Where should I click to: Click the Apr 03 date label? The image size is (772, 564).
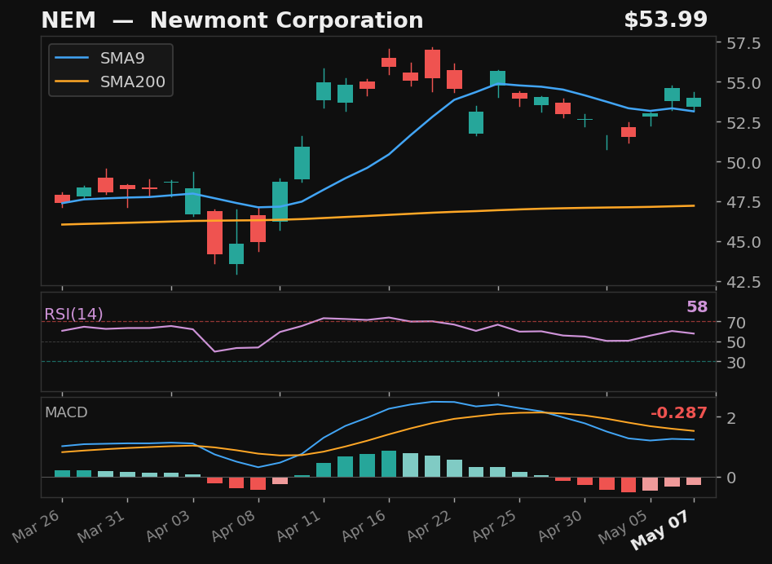click(x=167, y=526)
